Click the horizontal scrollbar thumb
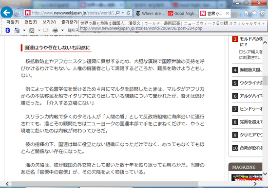Viewport: 268px width, 188px height. [x=105, y=184]
